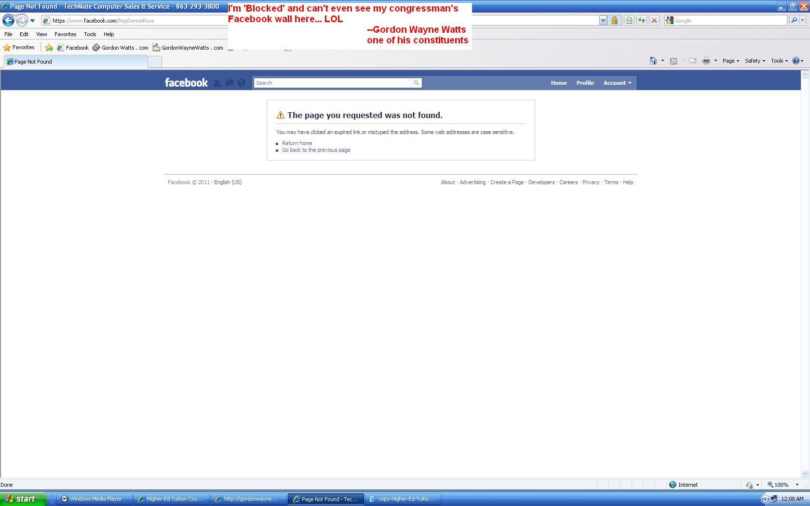Click the browser Forward arrow button

click(x=22, y=20)
